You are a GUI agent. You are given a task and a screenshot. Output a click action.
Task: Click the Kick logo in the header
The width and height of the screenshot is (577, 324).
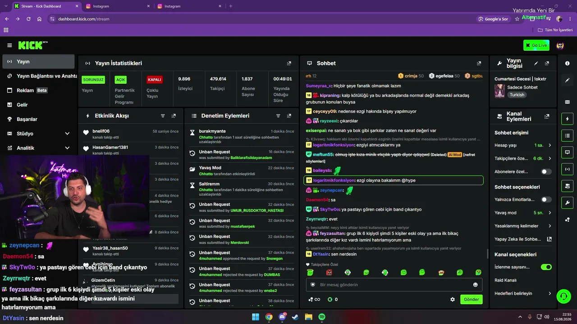(x=33, y=45)
